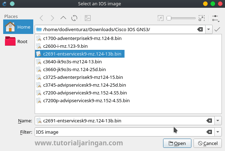Click the zoom-in icon by the slider
Image resolution: width=225 pixels, height=151 pixels.
pyautogui.click(x=202, y=18)
